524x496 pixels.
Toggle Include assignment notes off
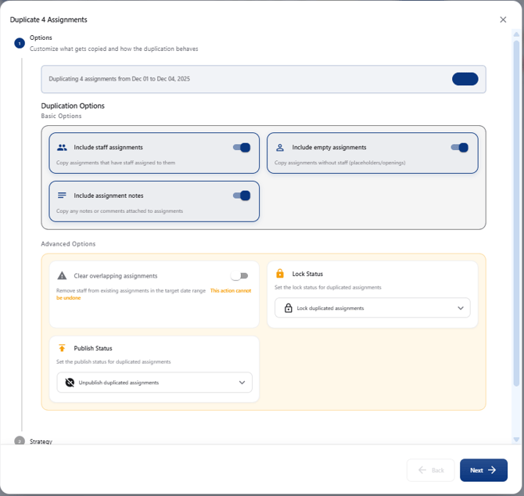point(242,196)
